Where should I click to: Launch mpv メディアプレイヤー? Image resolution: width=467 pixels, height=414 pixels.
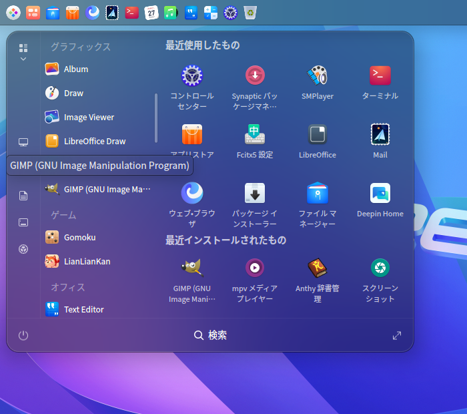click(255, 280)
